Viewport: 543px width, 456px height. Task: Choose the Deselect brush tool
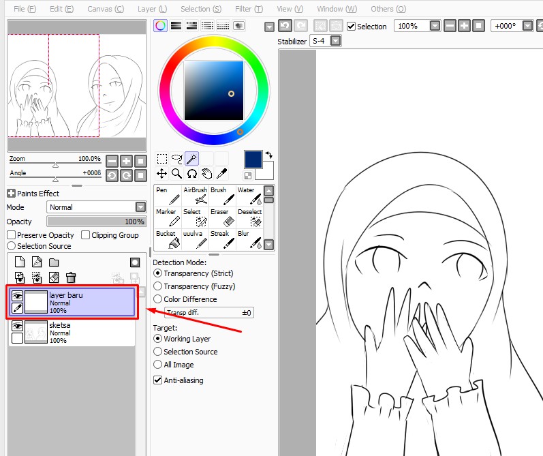click(249, 217)
